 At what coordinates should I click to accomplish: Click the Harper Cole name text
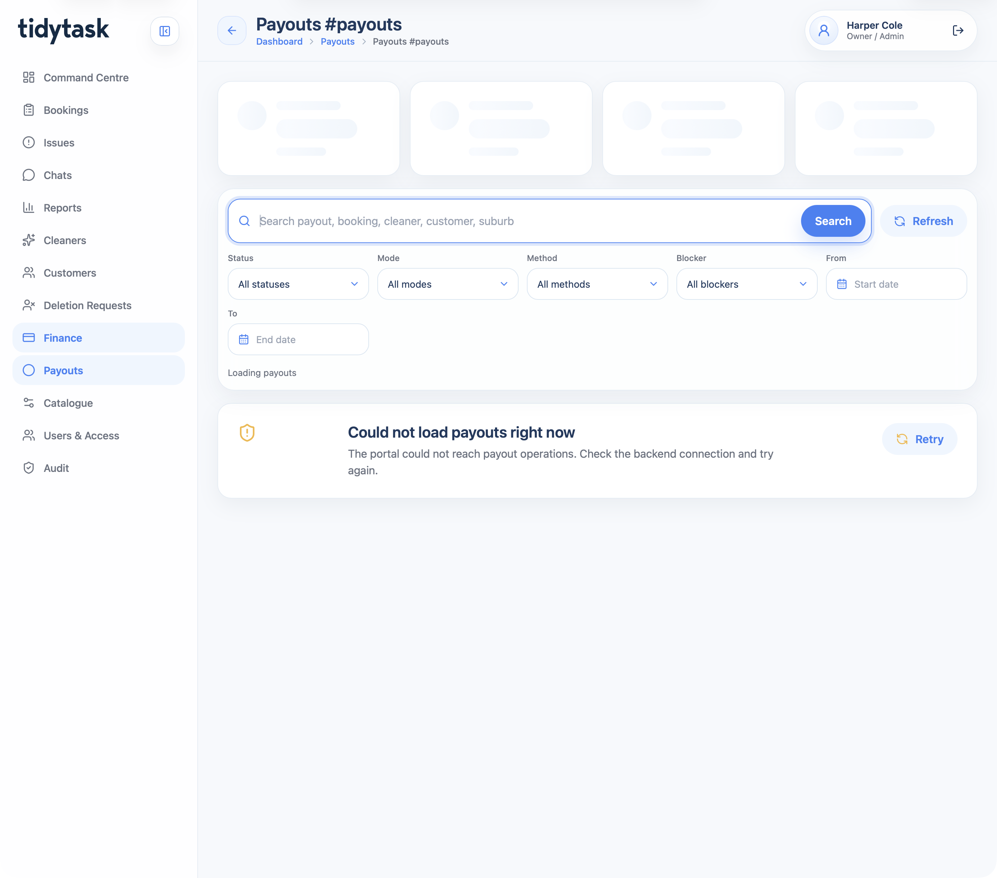tap(874, 25)
